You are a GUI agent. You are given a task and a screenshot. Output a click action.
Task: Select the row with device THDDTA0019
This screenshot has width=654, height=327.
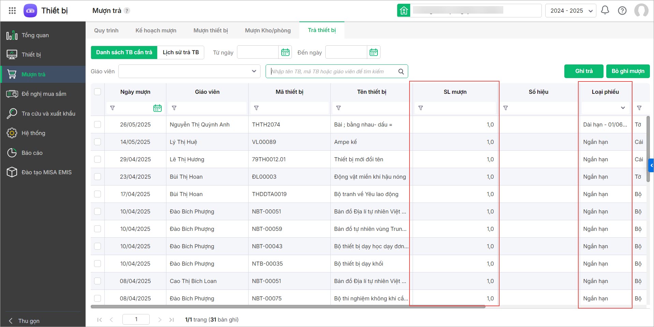[98, 194]
